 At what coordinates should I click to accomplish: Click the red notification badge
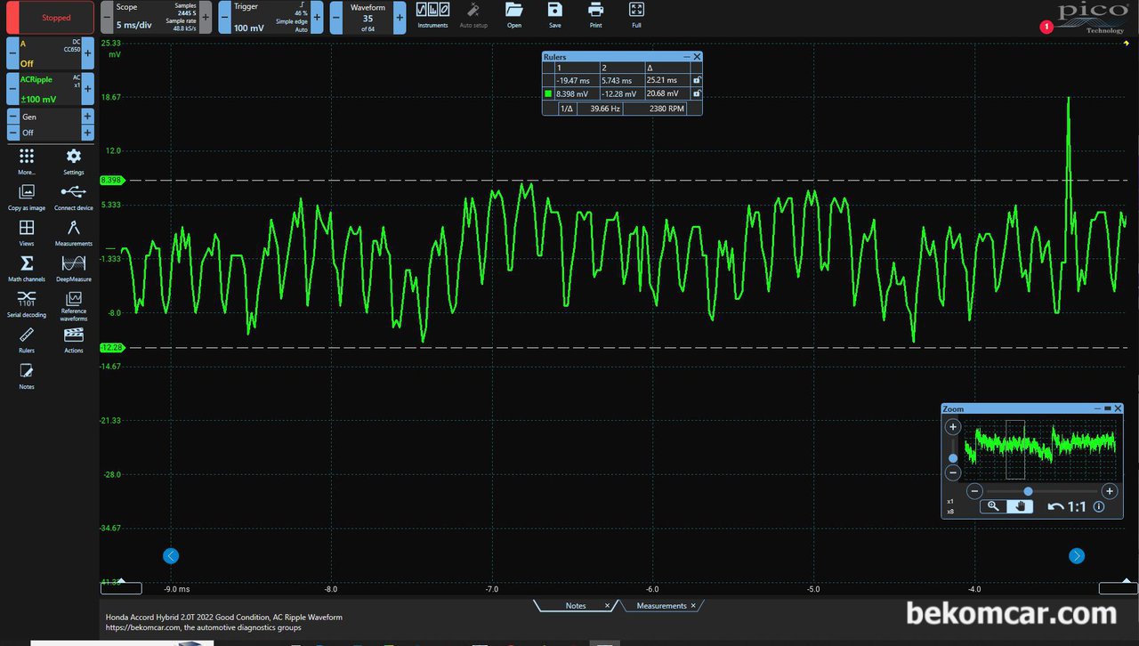point(1046,27)
